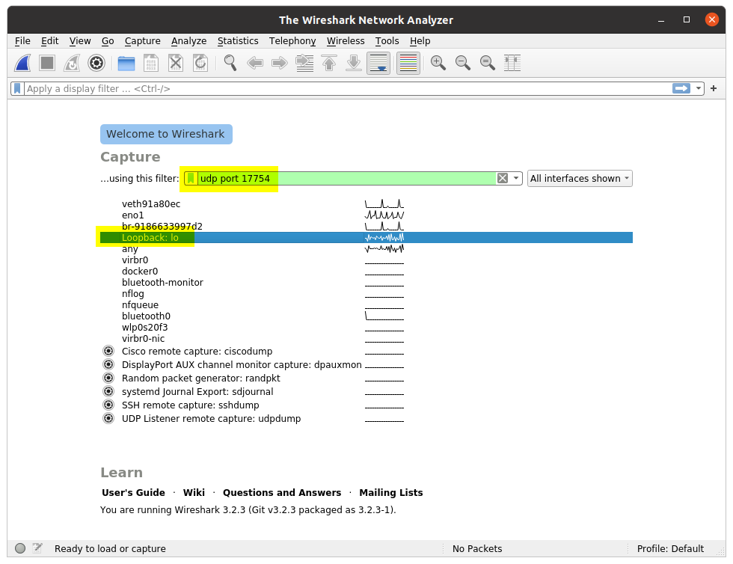This screenshot has height=564, width=733.
Task: Open the Go menu
Action: pos(108,40)
